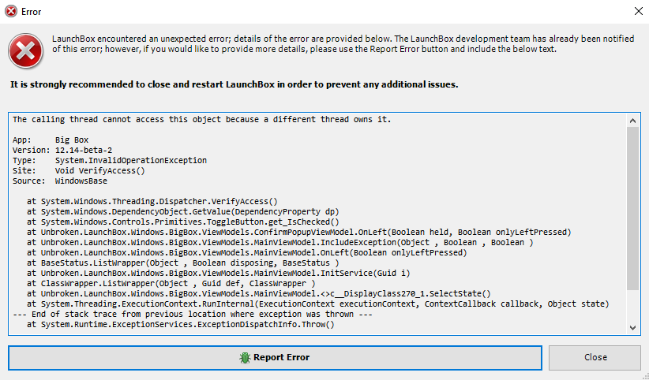Click the green bug icon
Viewport: 649px width, 380px height.
pos(245,358)
